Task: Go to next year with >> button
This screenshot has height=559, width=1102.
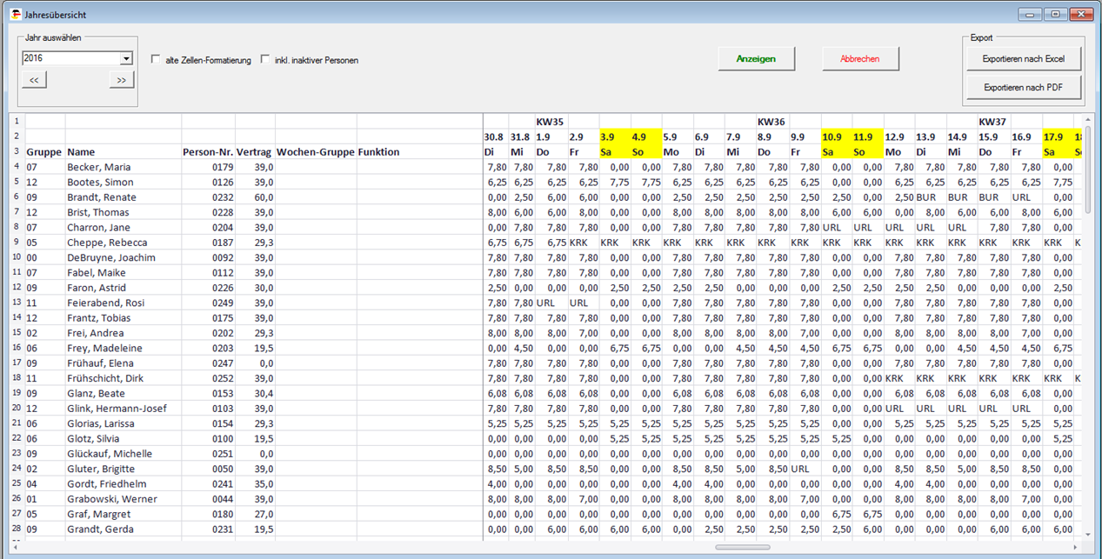Action: pyautogui.click(x=122, y=80)
